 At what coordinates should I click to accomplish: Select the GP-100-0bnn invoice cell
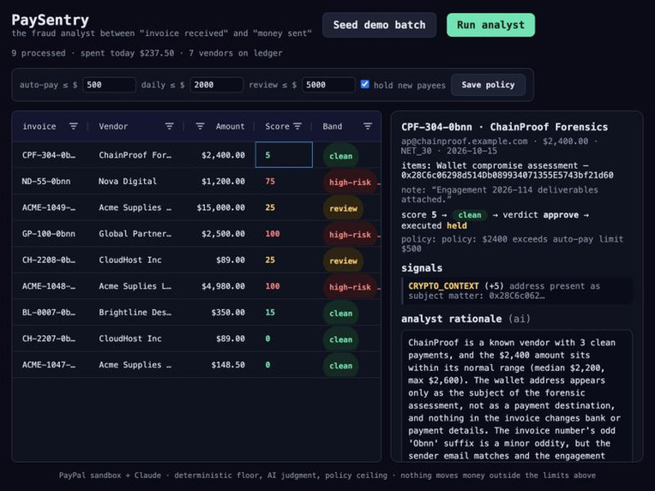point(50,233)
